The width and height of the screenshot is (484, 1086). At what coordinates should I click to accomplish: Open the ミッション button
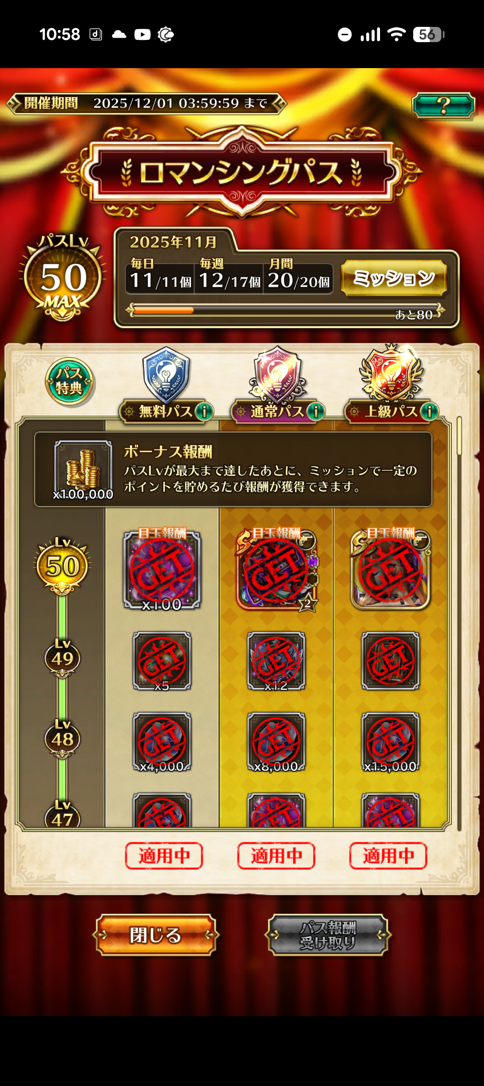pyautogui.click(x=394, y=278)
